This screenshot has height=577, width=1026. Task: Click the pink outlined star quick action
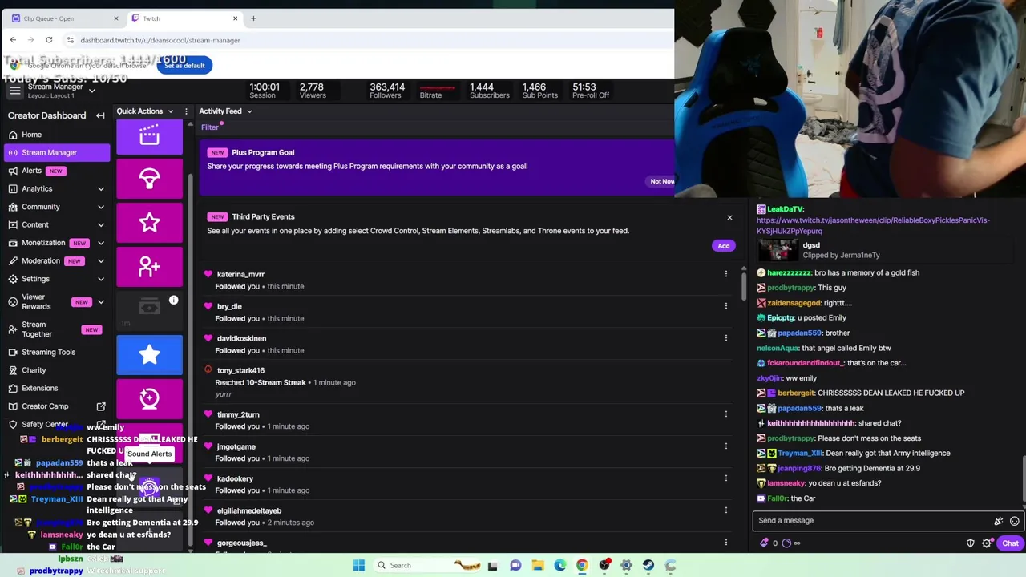[149, 223]
